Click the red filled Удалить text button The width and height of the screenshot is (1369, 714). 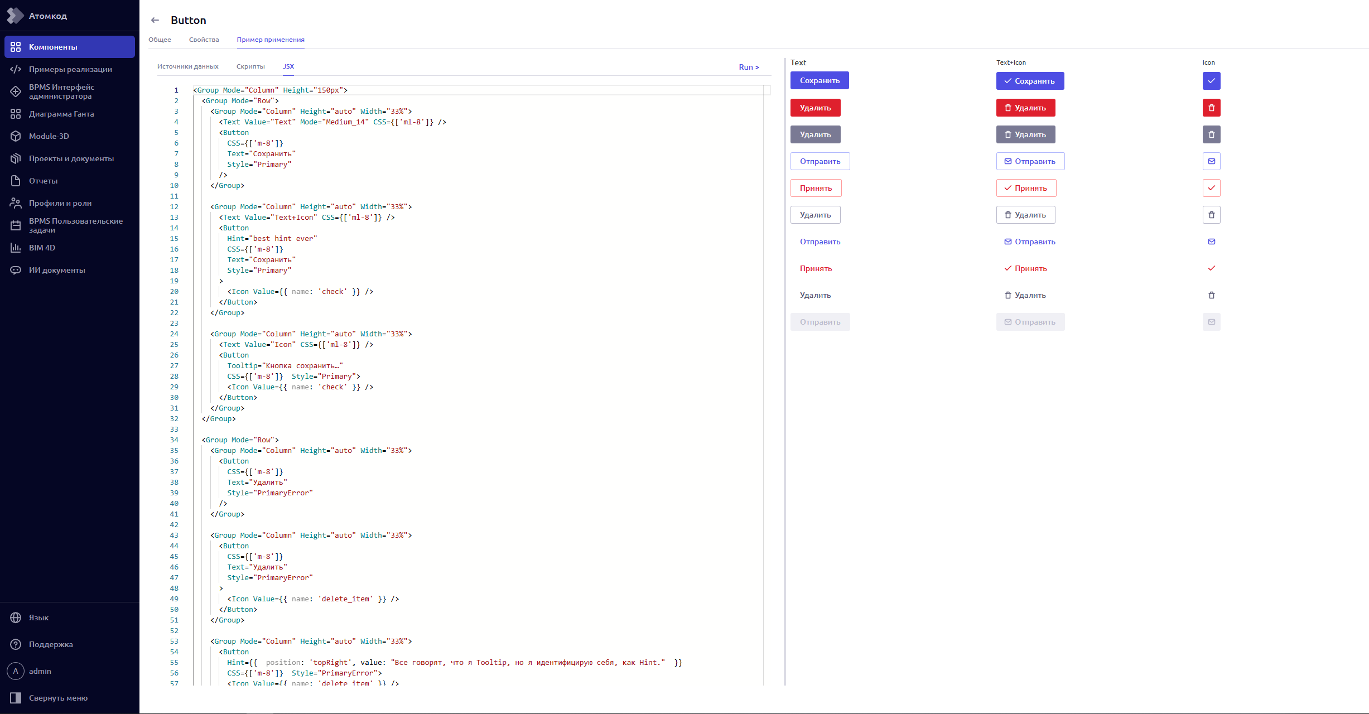click(x=815, y=108)
